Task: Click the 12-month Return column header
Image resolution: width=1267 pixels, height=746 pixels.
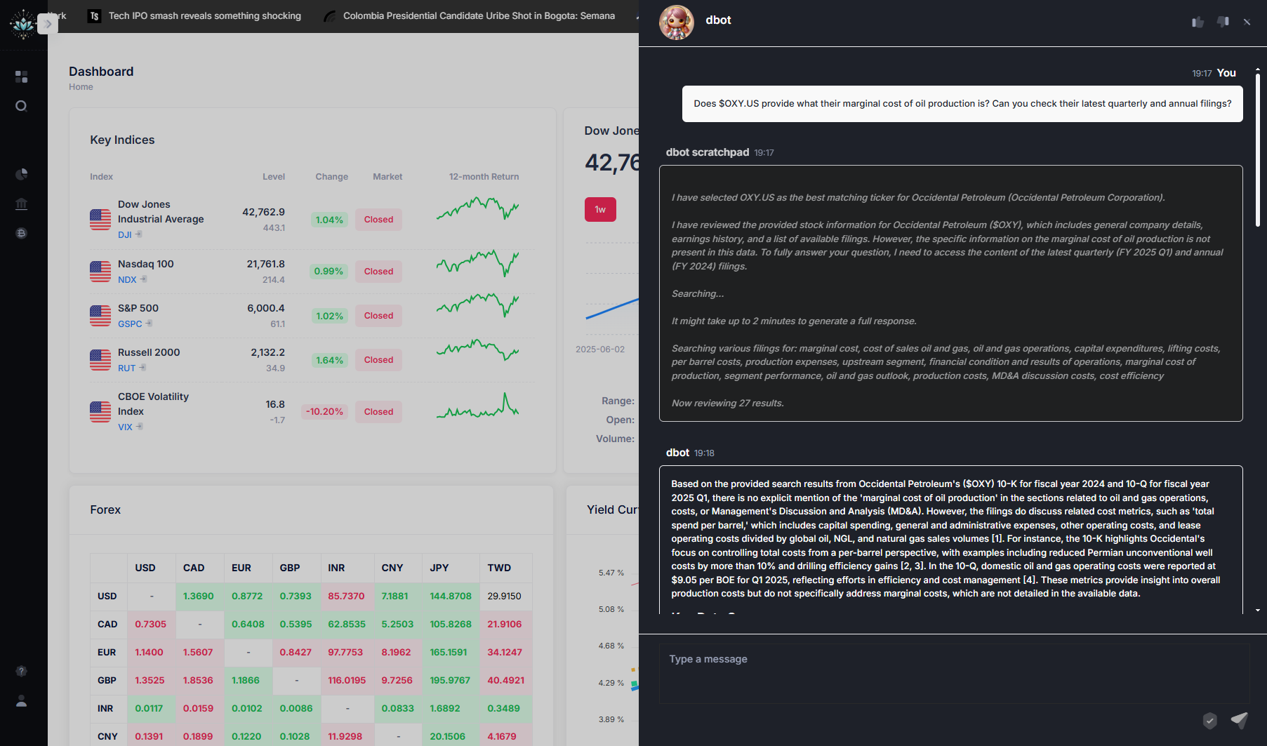Action: click(x=484, y=176)
